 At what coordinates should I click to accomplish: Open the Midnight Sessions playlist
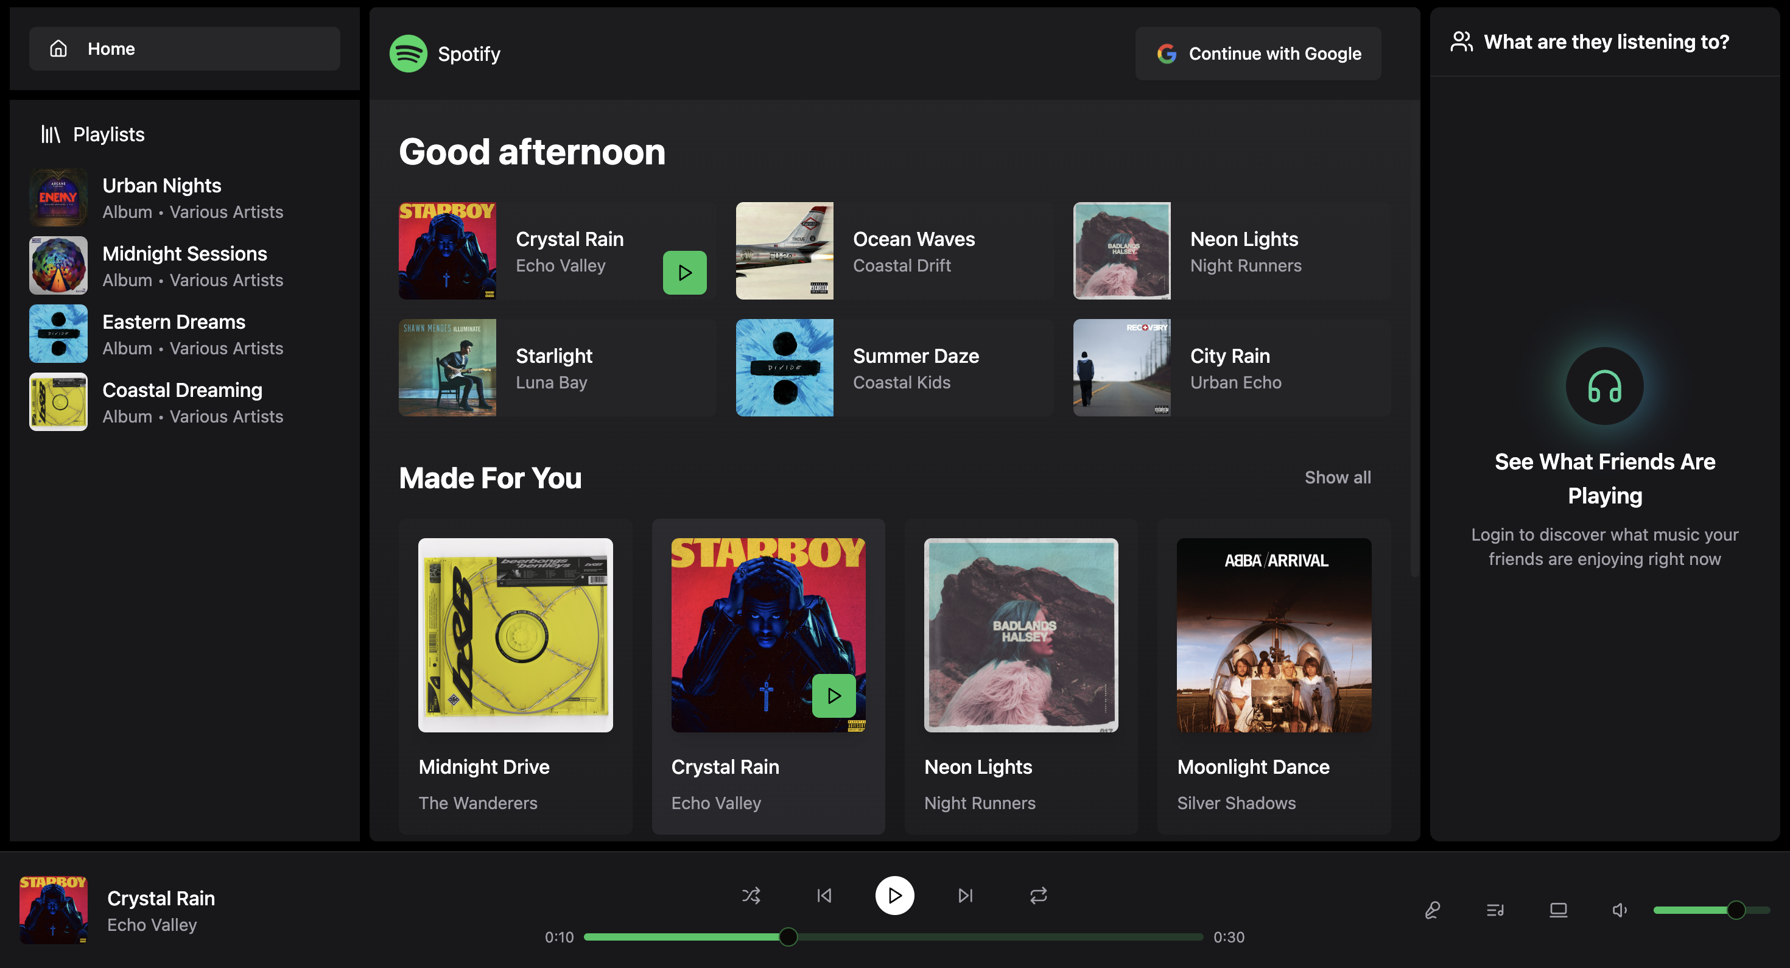click(x=184, y=265)
